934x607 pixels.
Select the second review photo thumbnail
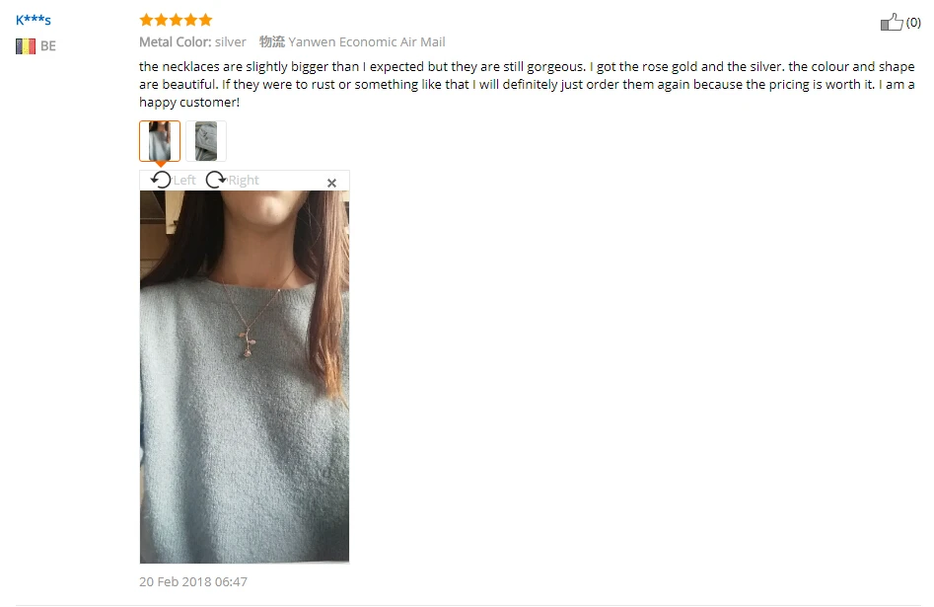(206, 141)
